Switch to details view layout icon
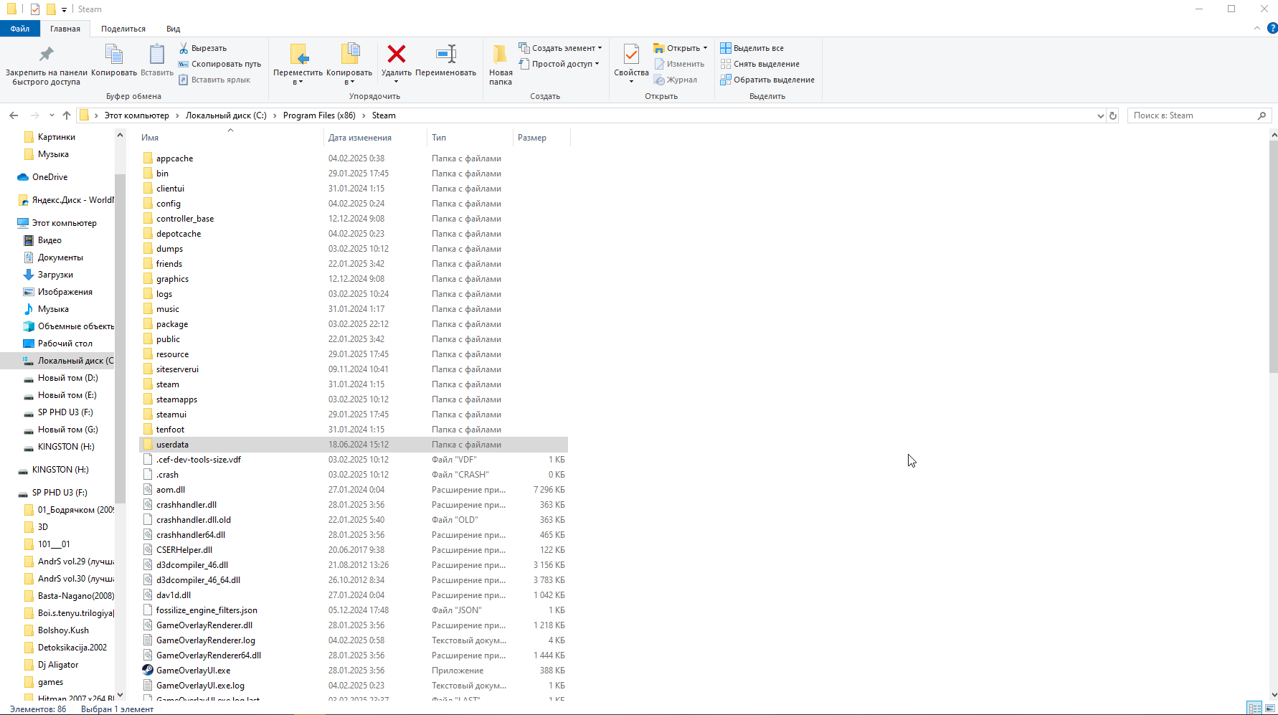Image resolution: width=1278 pixels, height=715 pixels. (1254, 709)
